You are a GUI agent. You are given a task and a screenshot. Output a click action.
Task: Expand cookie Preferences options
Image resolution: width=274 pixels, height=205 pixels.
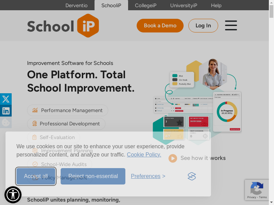[x=148, y=176]
